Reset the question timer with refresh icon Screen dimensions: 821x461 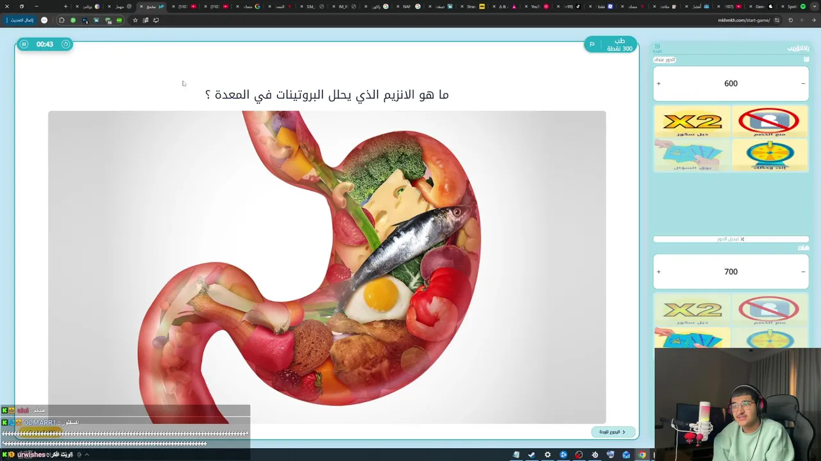click(x=65, y=44)
